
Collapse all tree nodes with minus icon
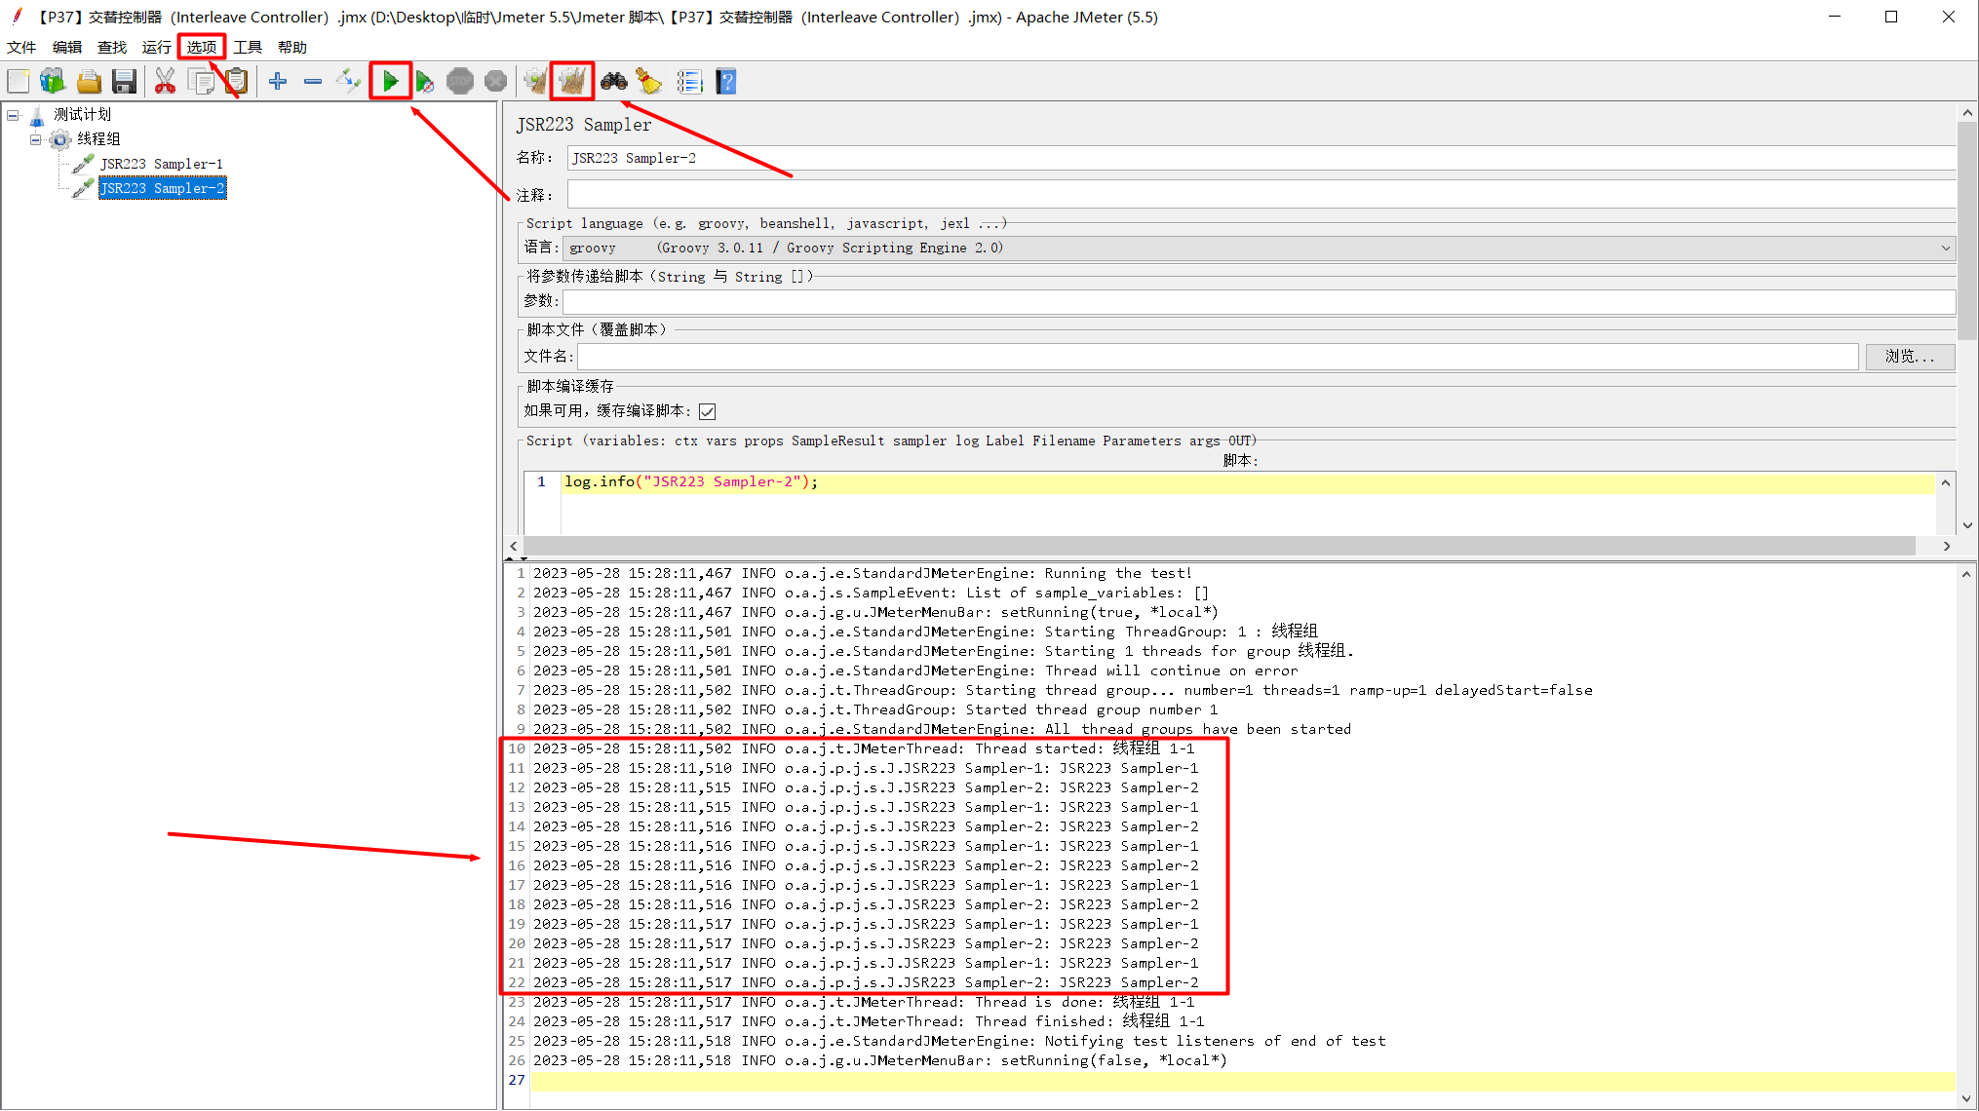coord(313,81)
